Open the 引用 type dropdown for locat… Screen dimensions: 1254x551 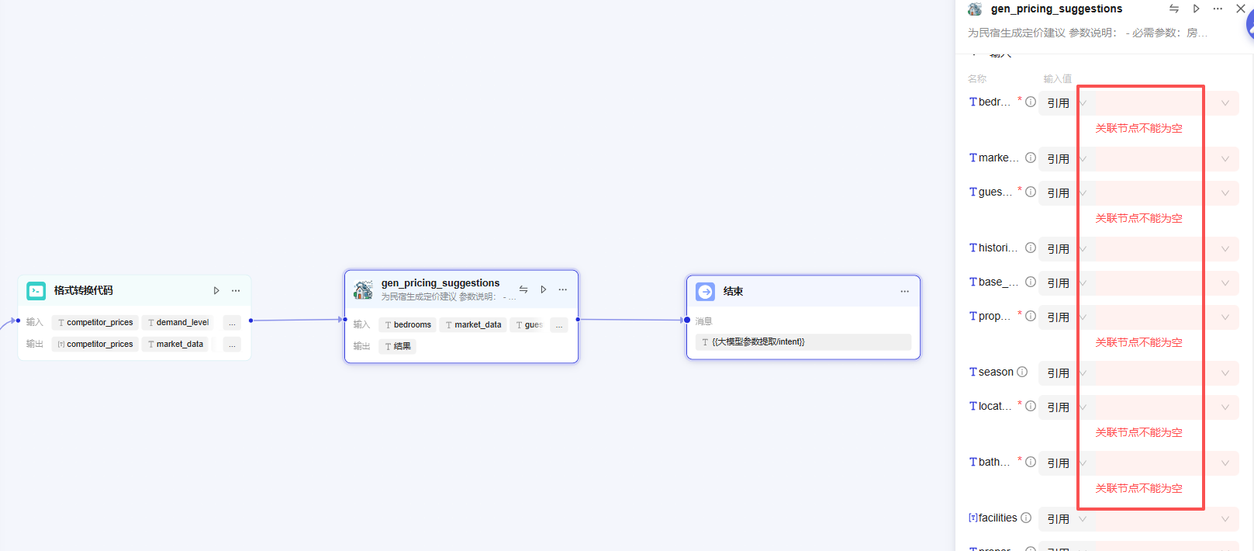[1066, 407]
